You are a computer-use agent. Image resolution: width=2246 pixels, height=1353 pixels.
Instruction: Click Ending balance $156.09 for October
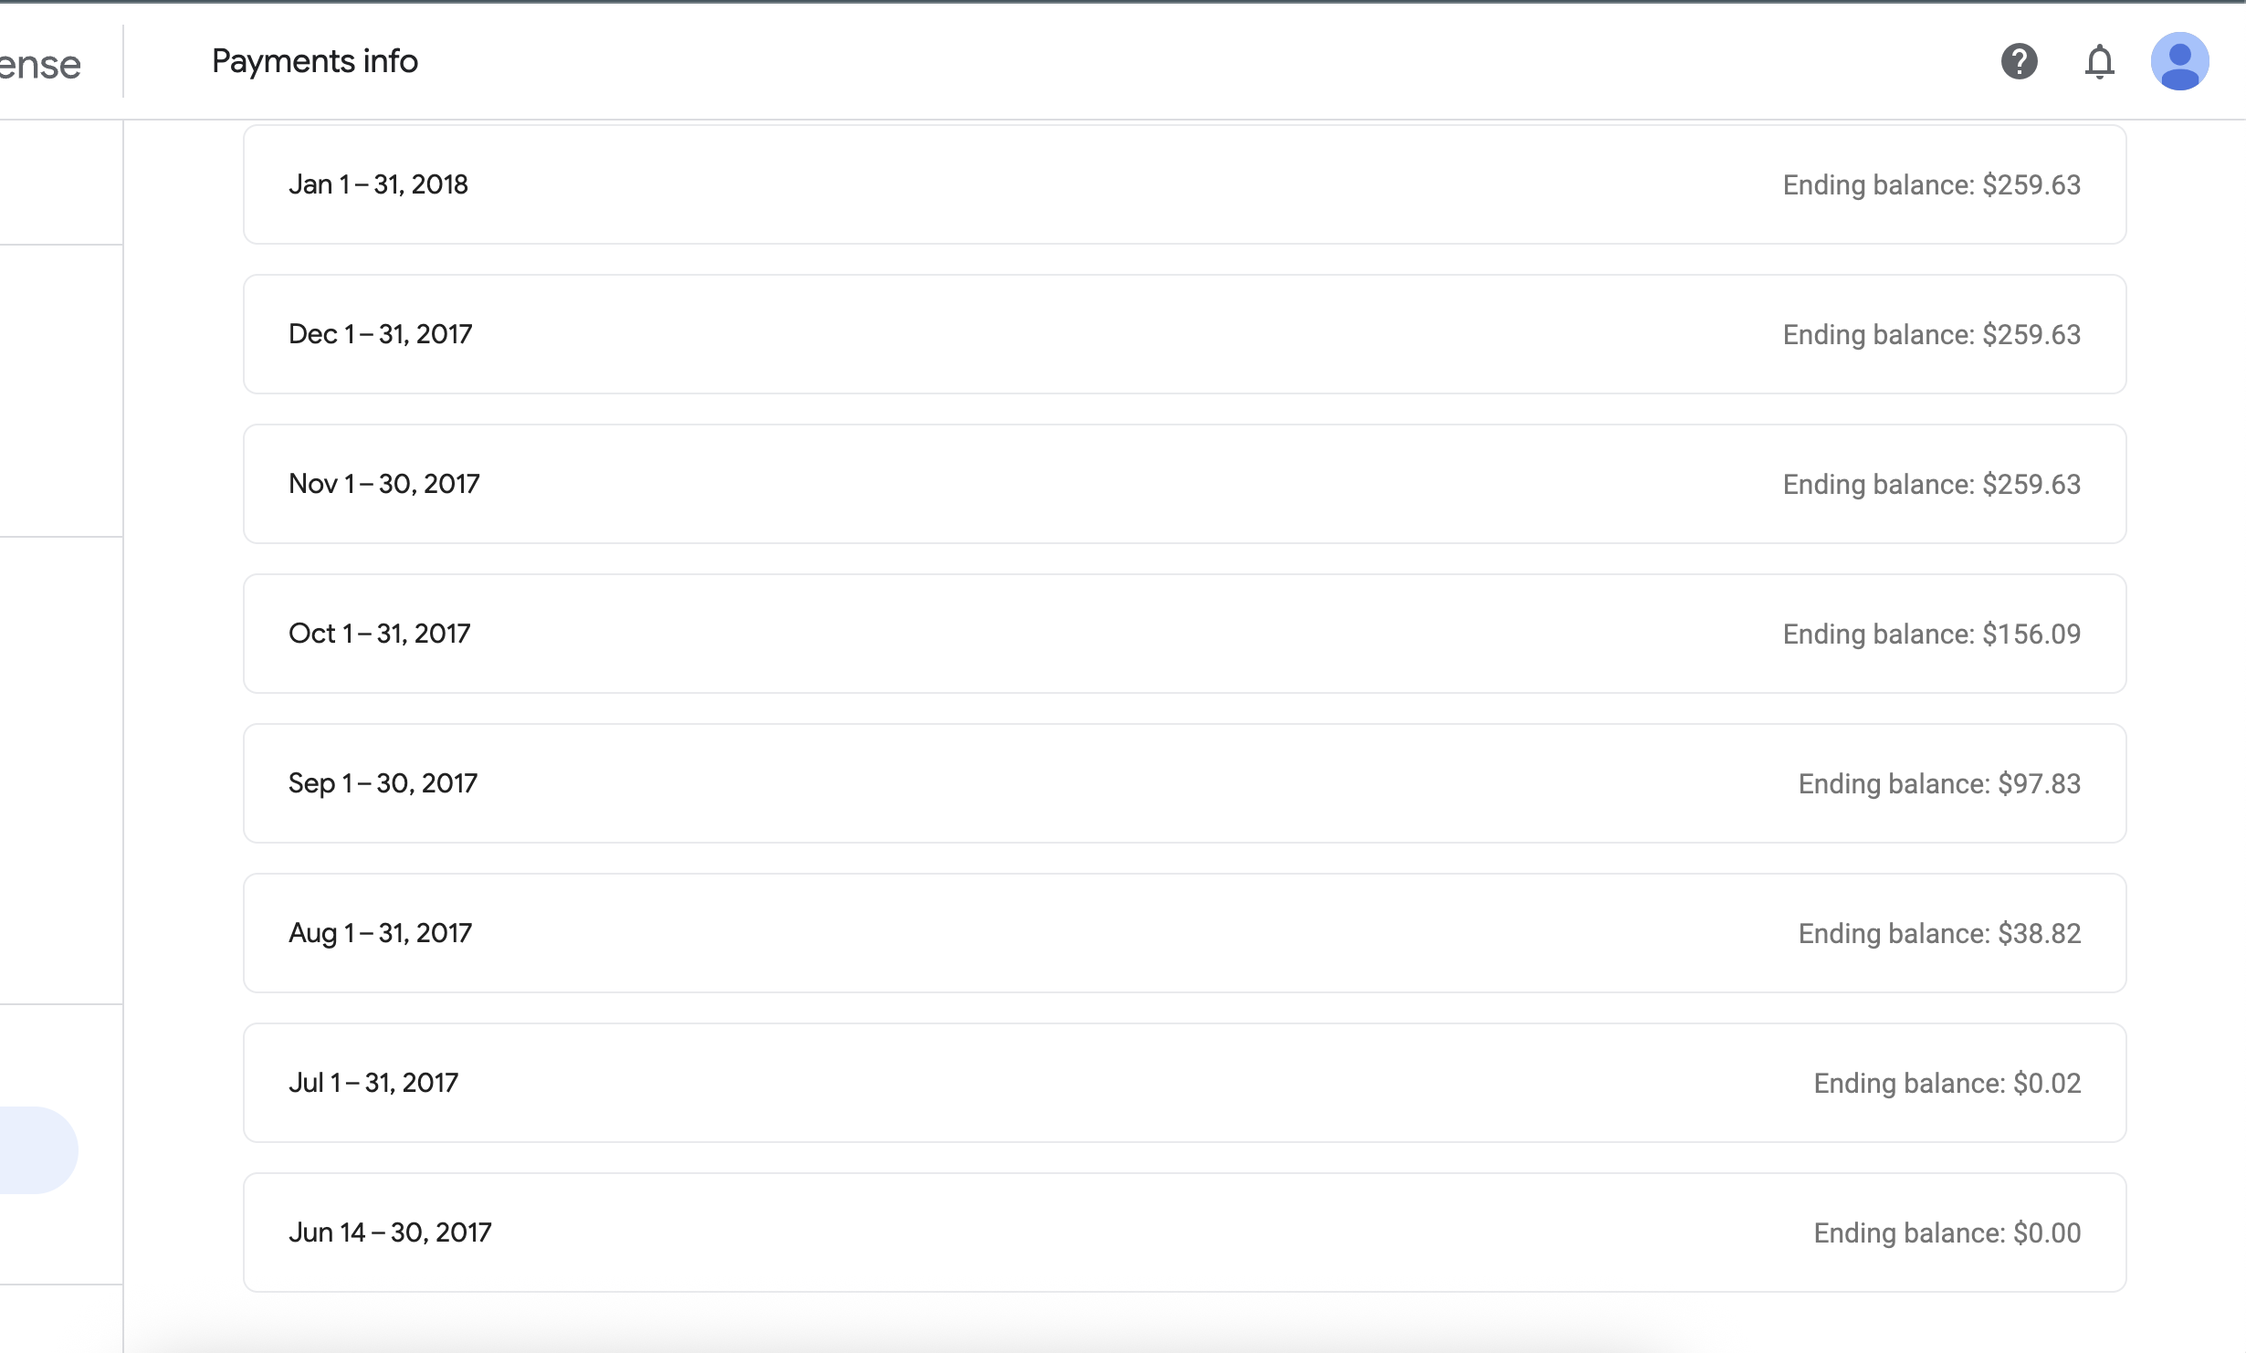coord(1932,634)
